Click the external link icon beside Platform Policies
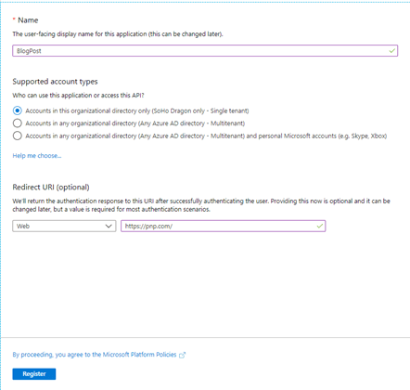 [x=182, y=355]
